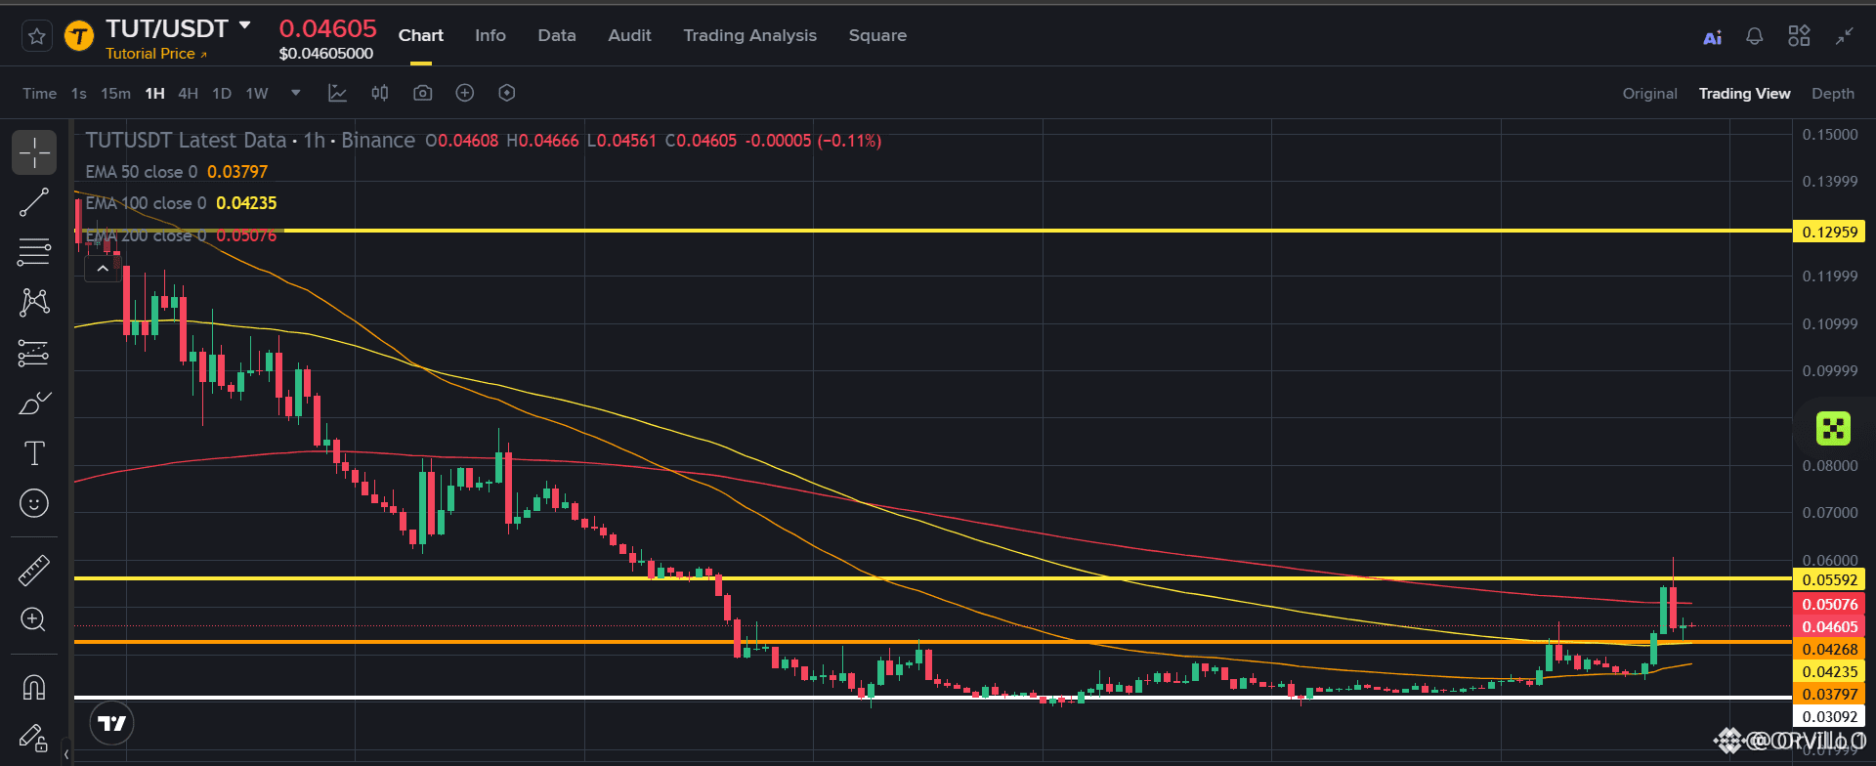The width and height of the screenshot is (1876, 766).
Task: Select the 1s time interval
Action: 79,93
